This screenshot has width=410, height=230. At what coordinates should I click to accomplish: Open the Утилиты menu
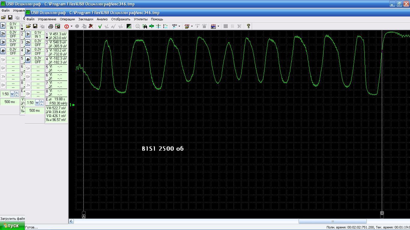click(x=140, y=19)
